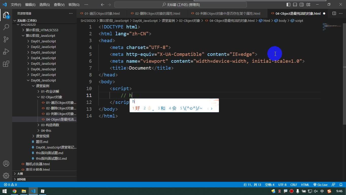Start Go Live server from status bar
The width and height of the screenshot is (346, 195).
tap(320, 185)
